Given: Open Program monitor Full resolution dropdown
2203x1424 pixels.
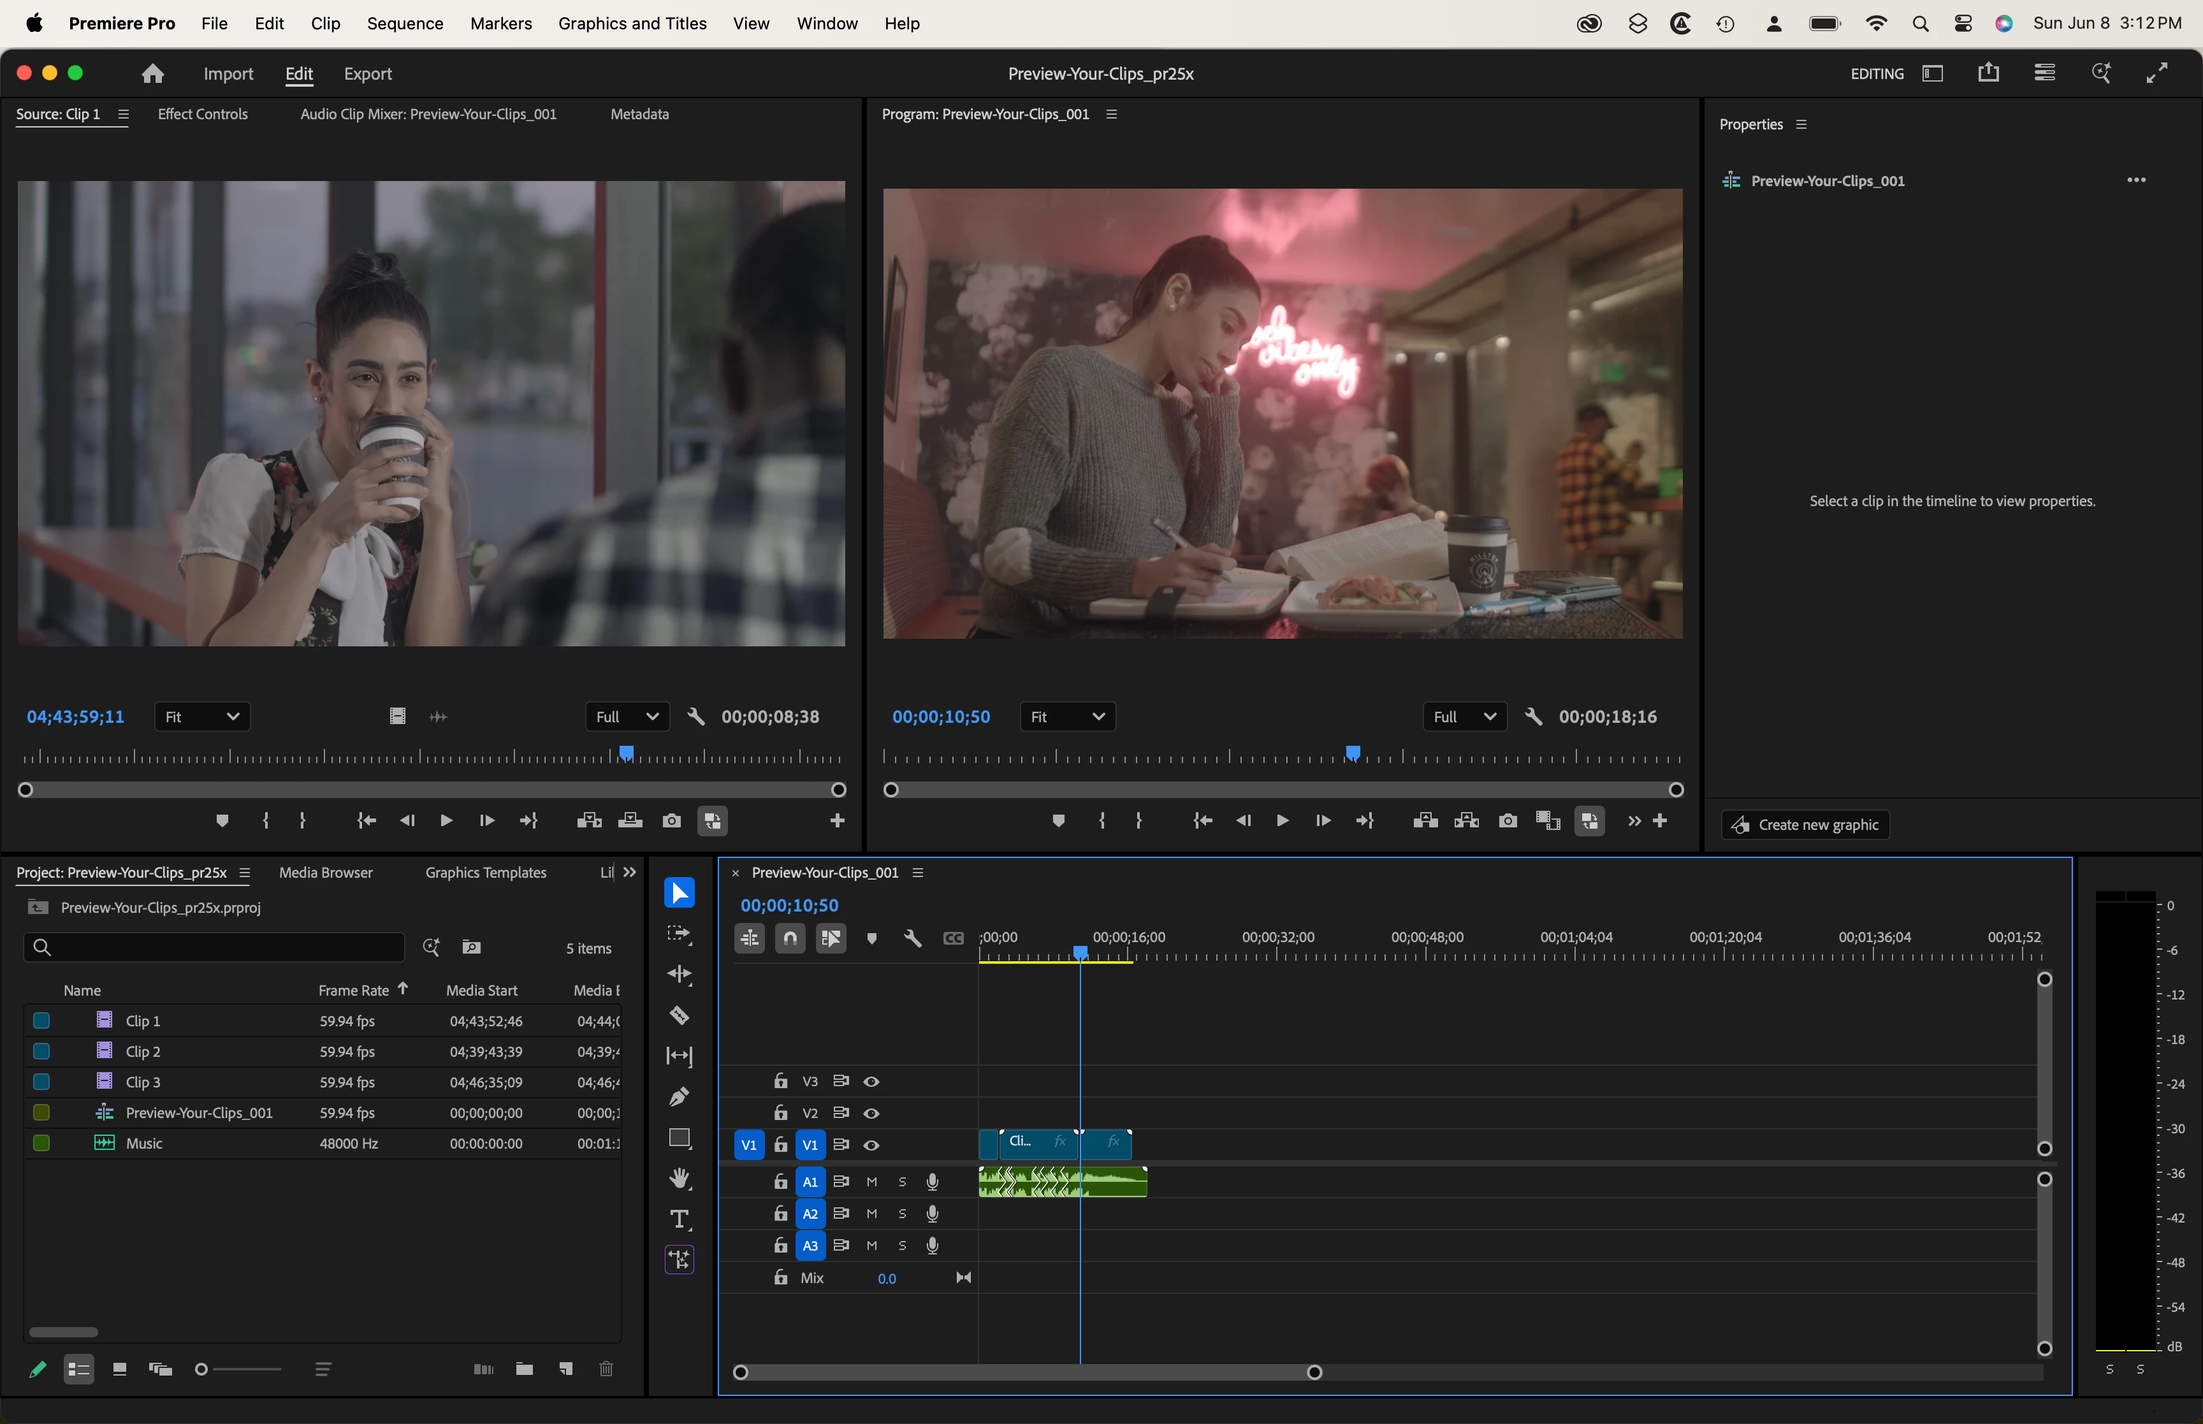Looking at the screenshot, I should click(1464, 716).
